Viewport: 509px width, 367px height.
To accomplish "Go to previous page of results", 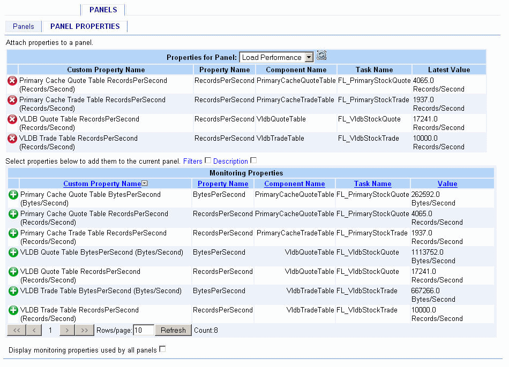I will pyautogui.click(x=34, y=331).
